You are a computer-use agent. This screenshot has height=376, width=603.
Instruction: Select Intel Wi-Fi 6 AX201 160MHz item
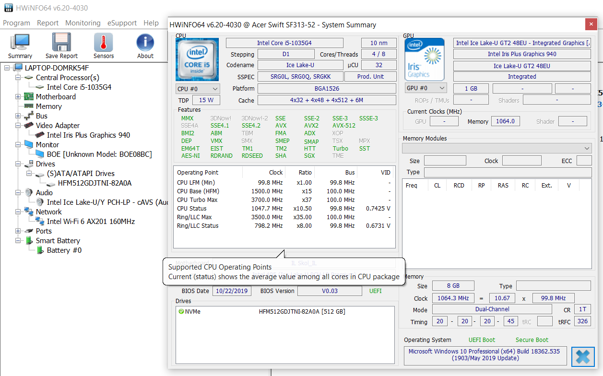(x=91, y=221)
